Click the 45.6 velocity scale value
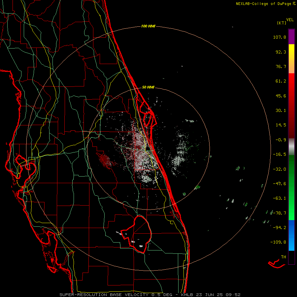The height and width of the screenshot is (297, 297). point(281,96)
